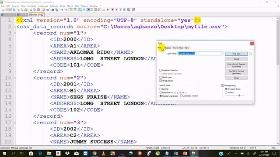Open the Plugins menu
Viewport: 280px width, 157px height.
[x=84, y=6]
